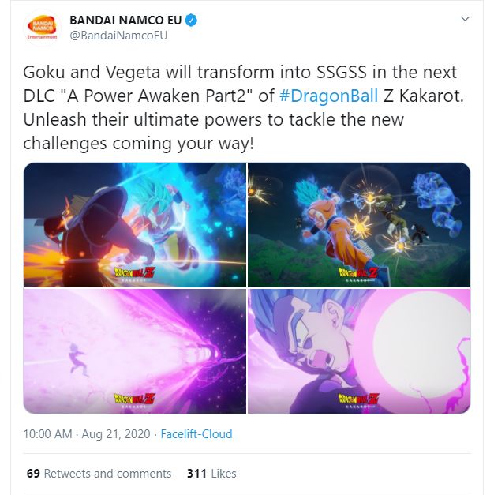Click the 10:00 AM Aug 21, 2020 timestamp
Image resolution: width=494 pixels, height=495 pixels.
[x=87, y=434]
